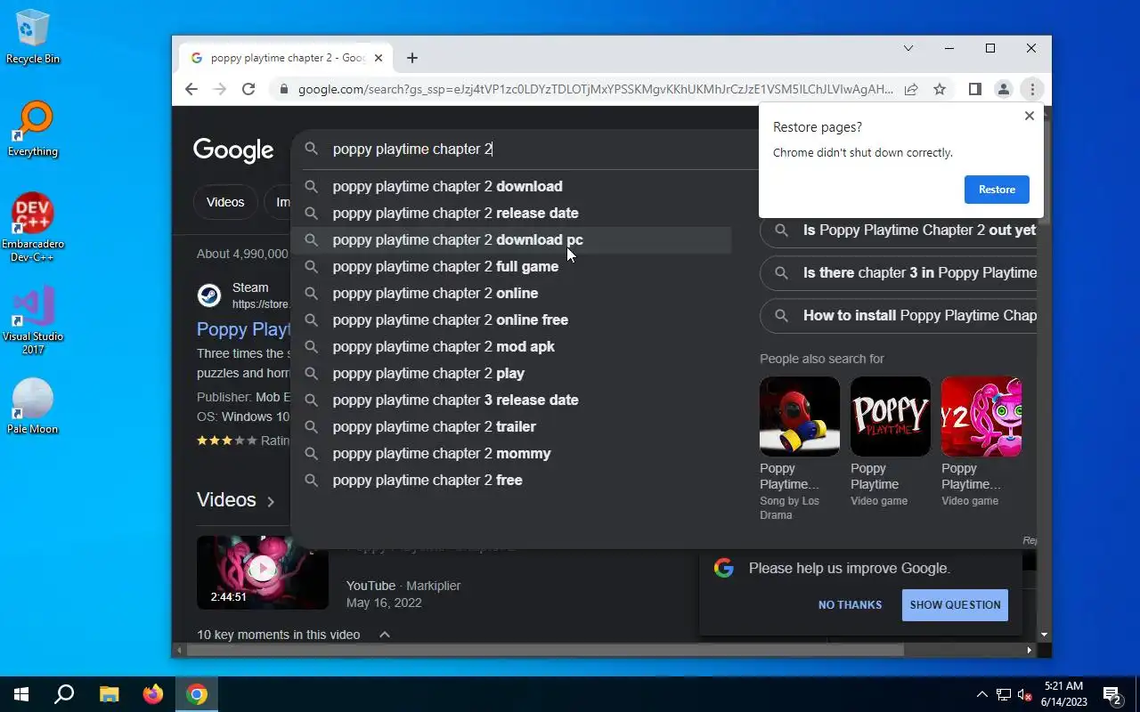Image resolution: width=1140 pixels, height=712 pixels.
Task: Click the disabled forward arrow in Chrome
Action: (220, 89)
